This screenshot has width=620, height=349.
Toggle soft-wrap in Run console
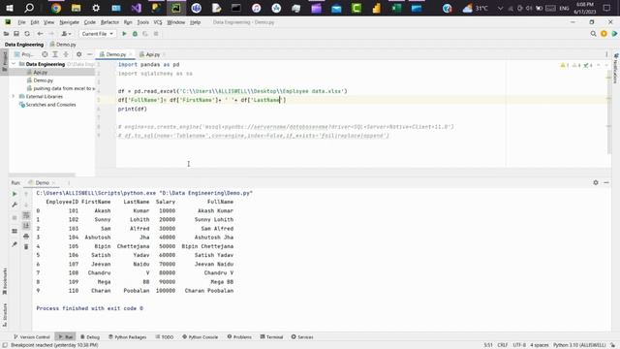[x=26, y=215]
